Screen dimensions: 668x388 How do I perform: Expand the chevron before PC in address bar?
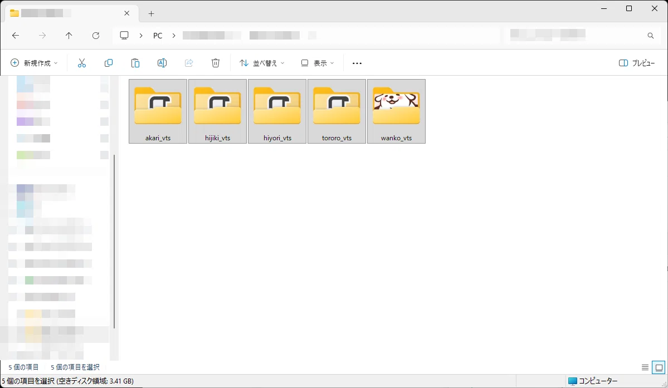(x=141, y=36)
